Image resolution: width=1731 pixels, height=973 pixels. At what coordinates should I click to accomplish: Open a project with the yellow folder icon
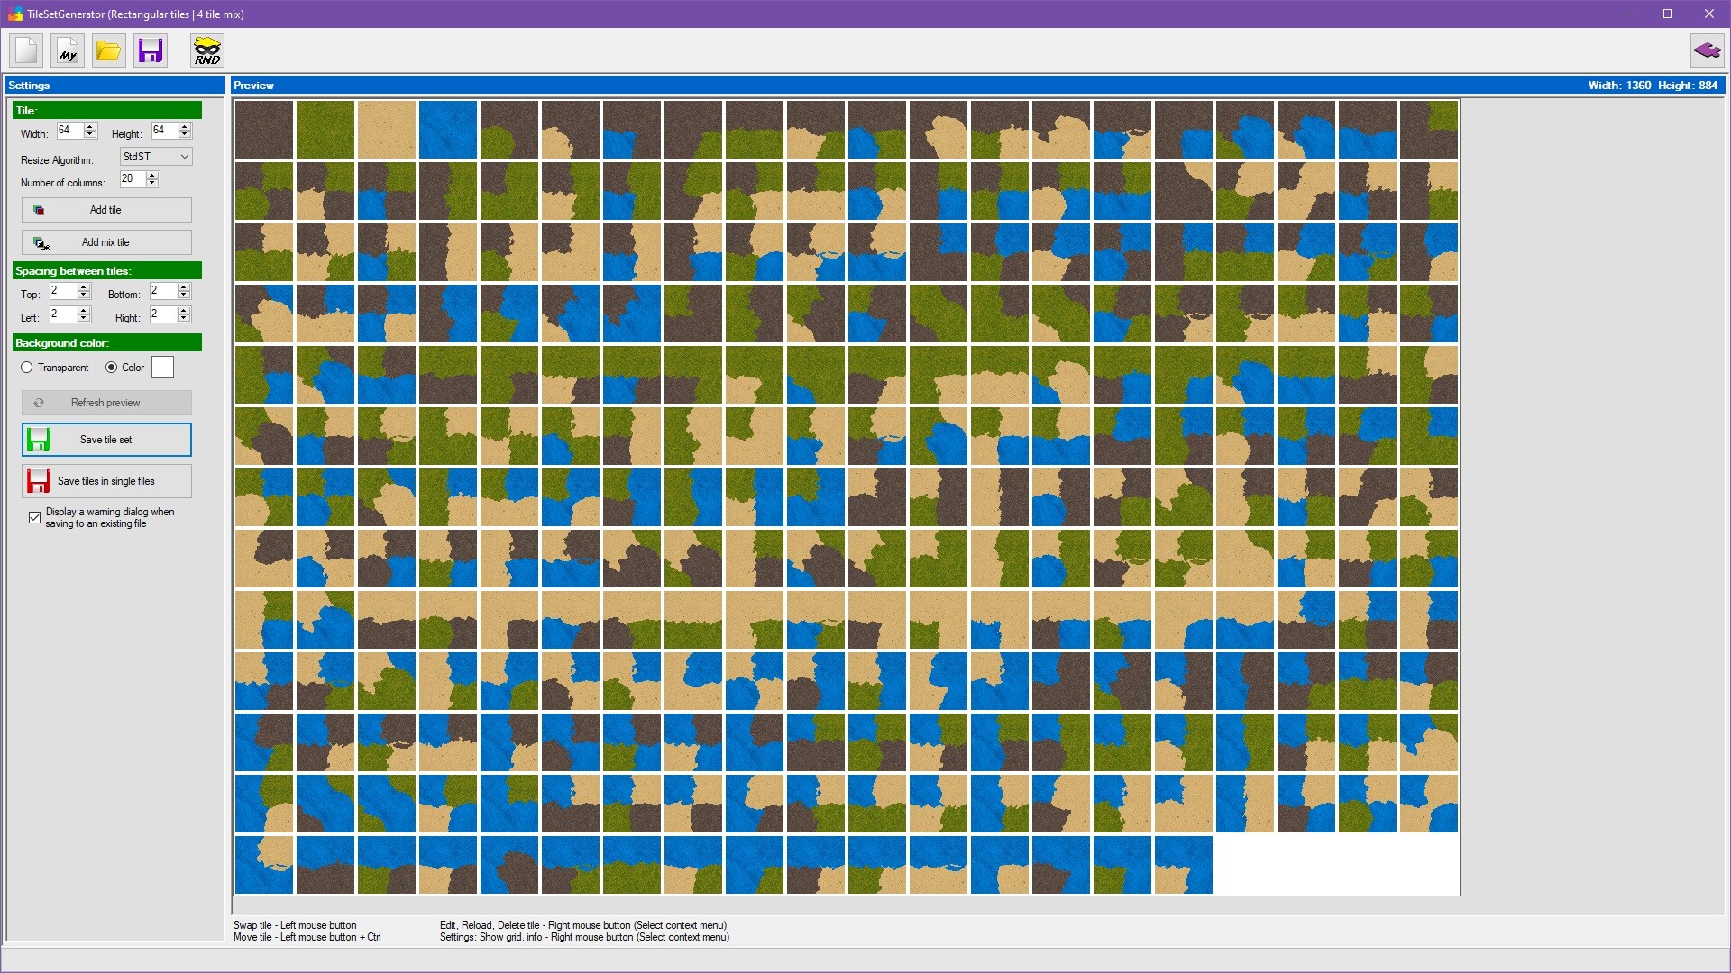pos(108,50)
